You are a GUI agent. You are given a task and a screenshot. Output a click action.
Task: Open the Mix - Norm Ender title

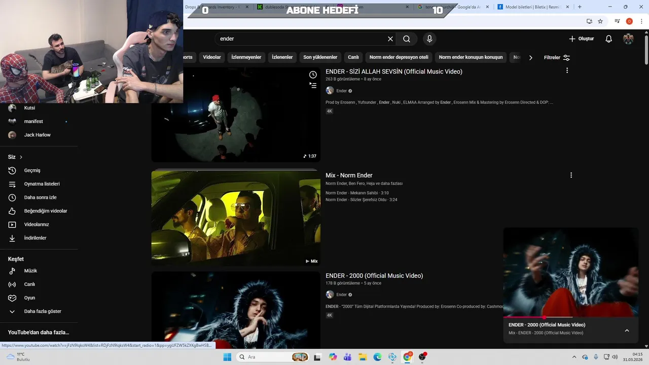(x=349, y=175)
